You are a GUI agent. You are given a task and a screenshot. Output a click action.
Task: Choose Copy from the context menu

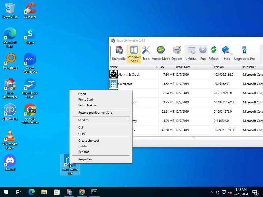tap(101, 133)
